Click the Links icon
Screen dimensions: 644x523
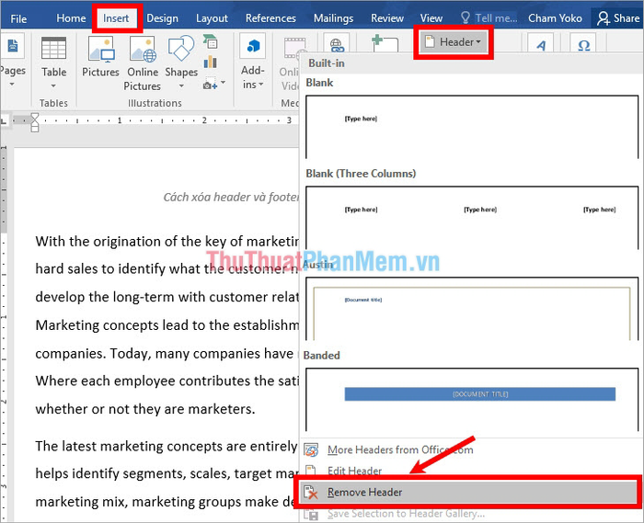pyautogui.click(x=337, y=44)
